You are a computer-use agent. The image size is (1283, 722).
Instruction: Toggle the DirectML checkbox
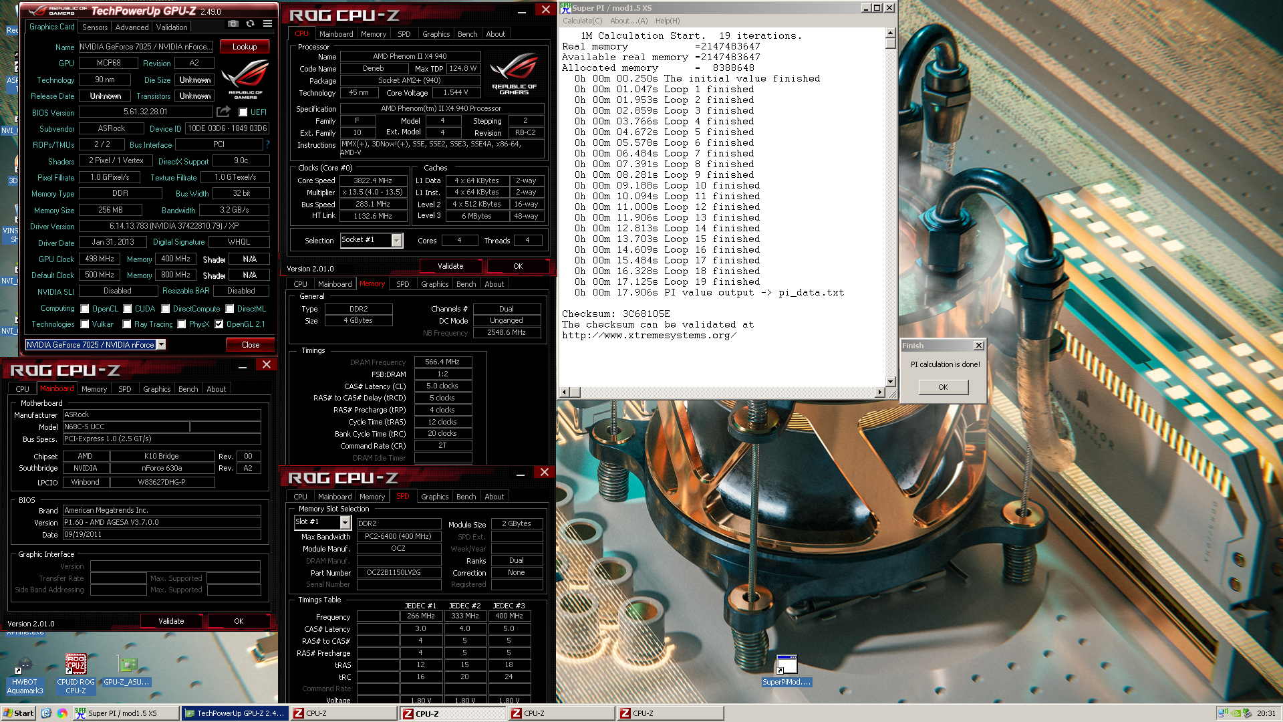tap(230, 309)
